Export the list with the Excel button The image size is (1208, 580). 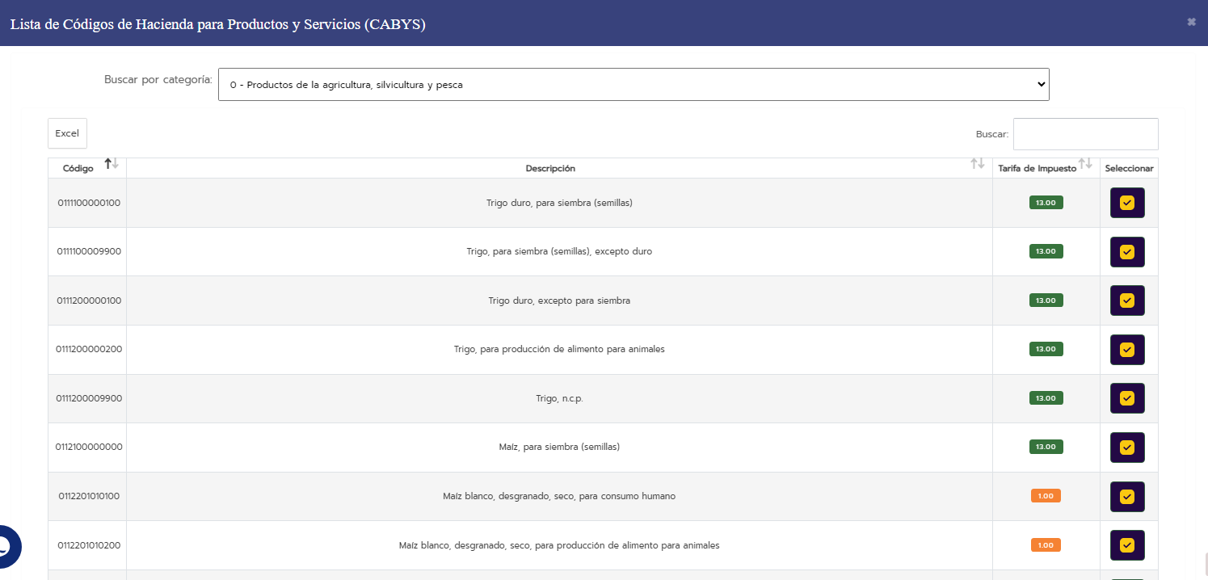[67, 133]
